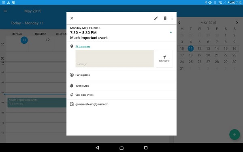Open the Google map preview
The image size is (243, 152).
[x=115, y=58]
